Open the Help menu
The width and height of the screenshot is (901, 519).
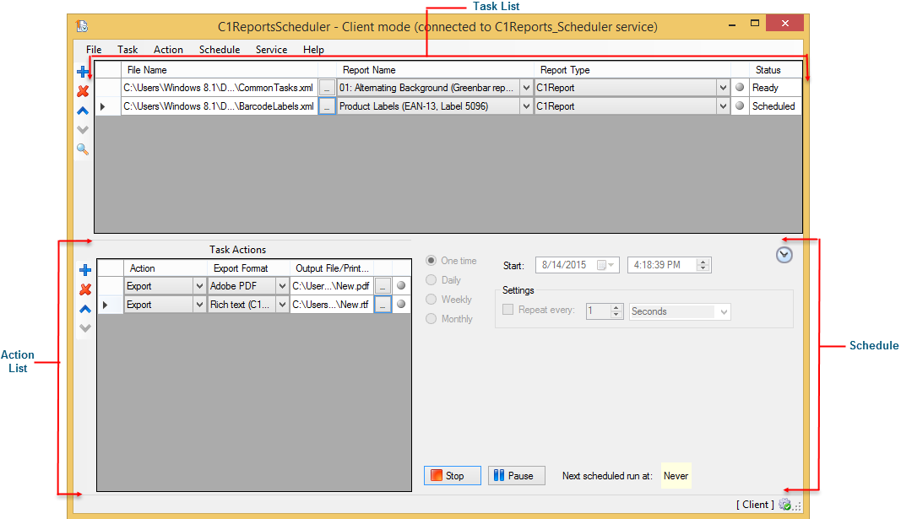pos(314,50)
